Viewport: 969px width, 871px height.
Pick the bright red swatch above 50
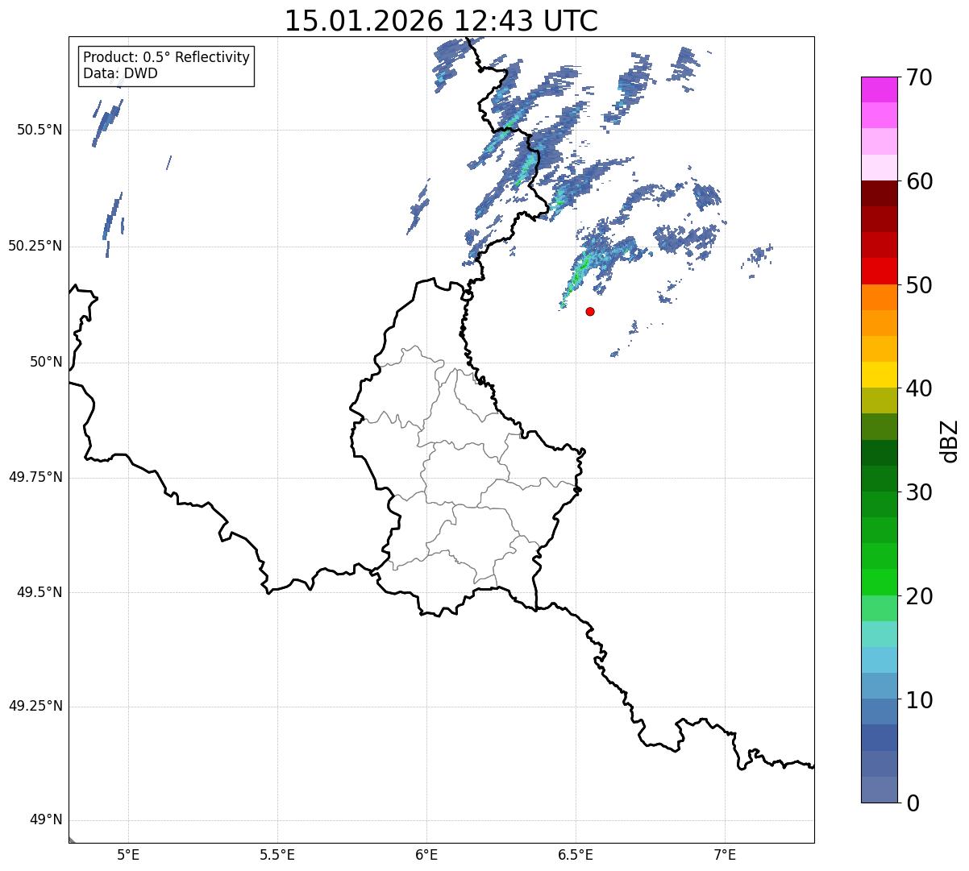tap(879, 271)
